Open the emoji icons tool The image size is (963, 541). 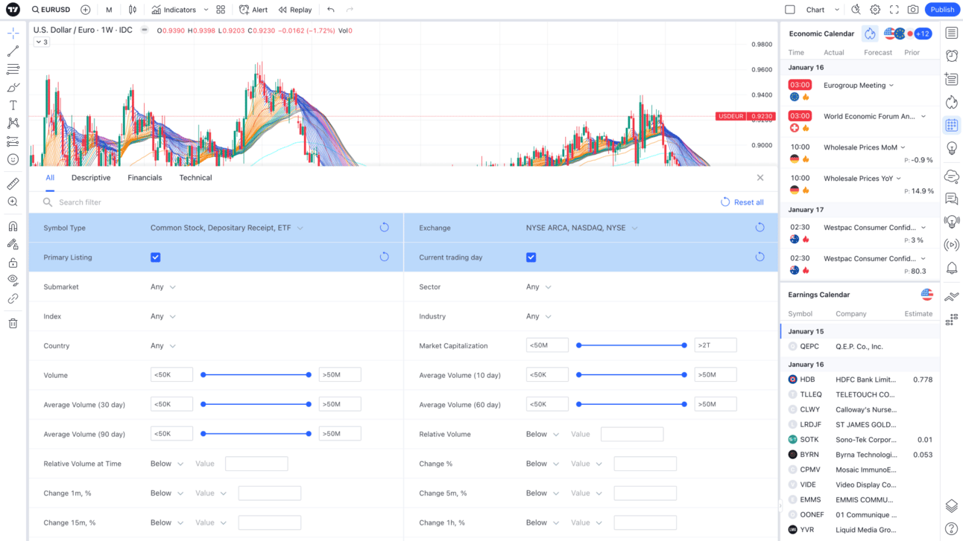point(13,159)
